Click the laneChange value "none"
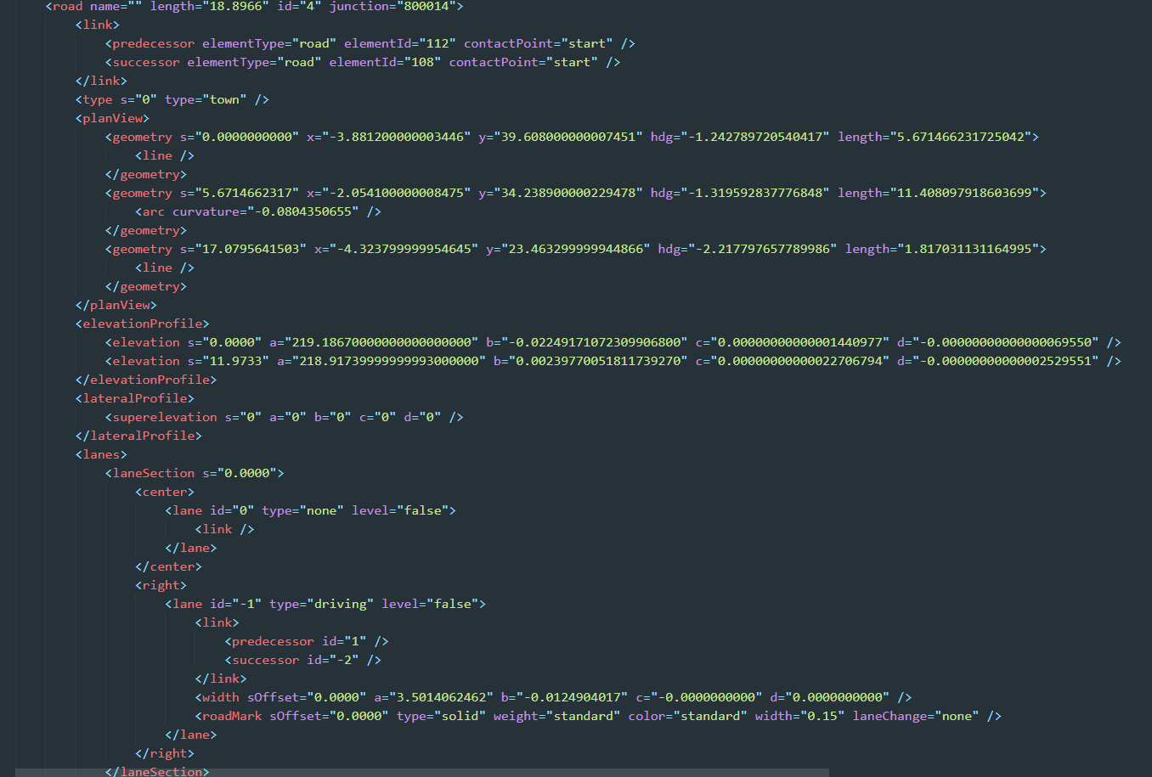 tap(957, 716)
